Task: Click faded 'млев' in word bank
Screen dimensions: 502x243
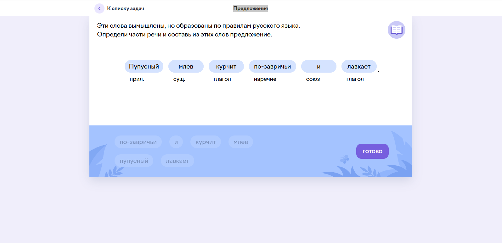Action: tap(240, 142)
